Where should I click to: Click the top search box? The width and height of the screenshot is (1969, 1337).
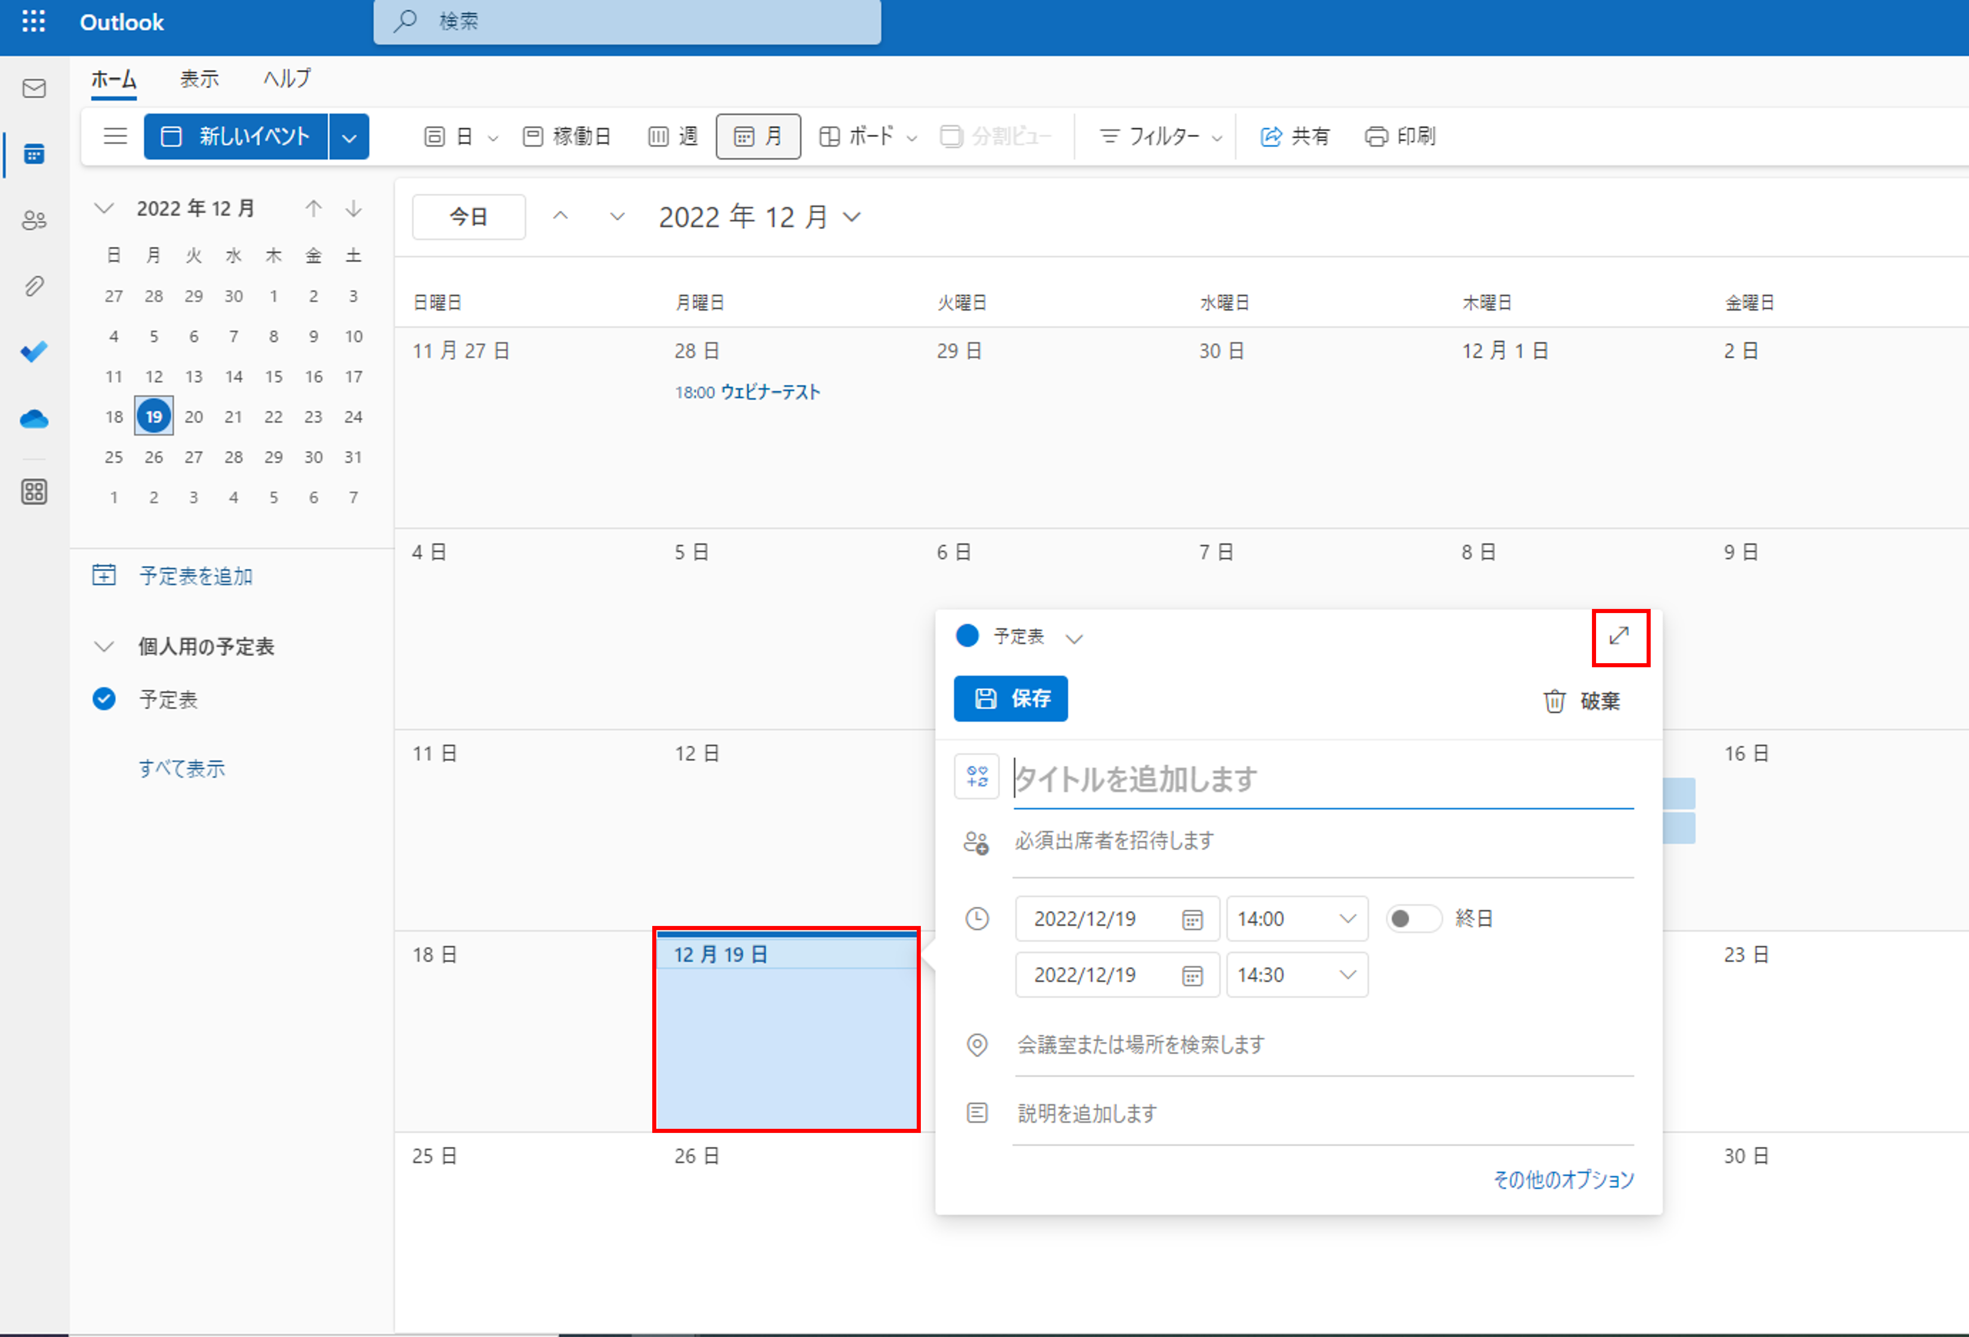627,21
